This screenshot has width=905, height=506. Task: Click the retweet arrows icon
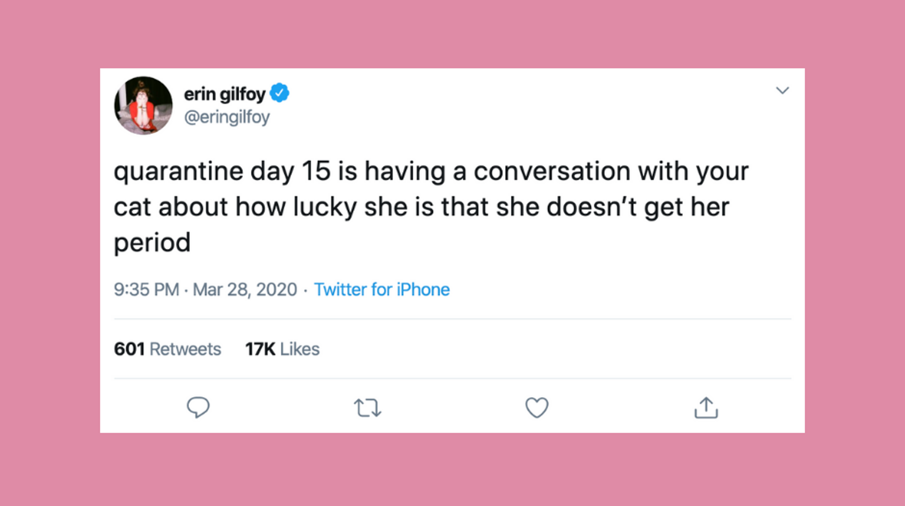[367, 408]
